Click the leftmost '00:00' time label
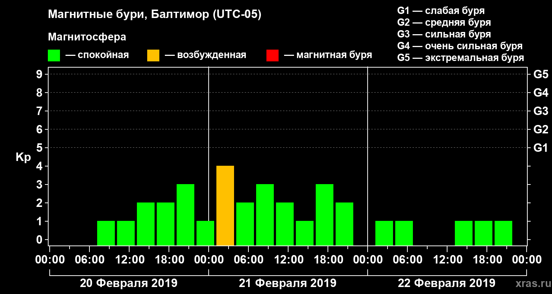The height and width of the screenshot is (294, 552). [x=49, y=259]
